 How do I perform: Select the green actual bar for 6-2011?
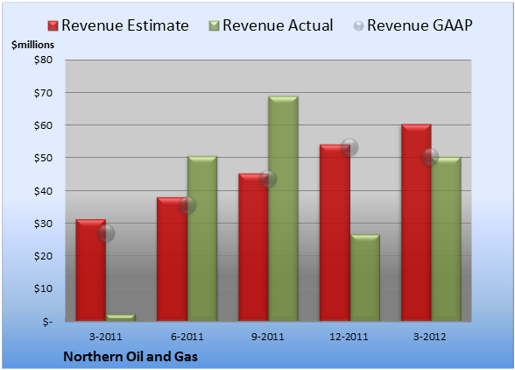click(x=202, y=238)
